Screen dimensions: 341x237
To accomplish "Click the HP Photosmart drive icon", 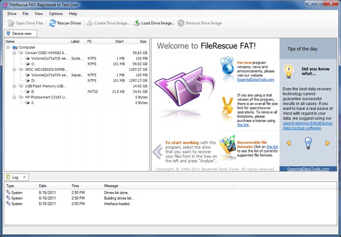I will click(21, 97).
